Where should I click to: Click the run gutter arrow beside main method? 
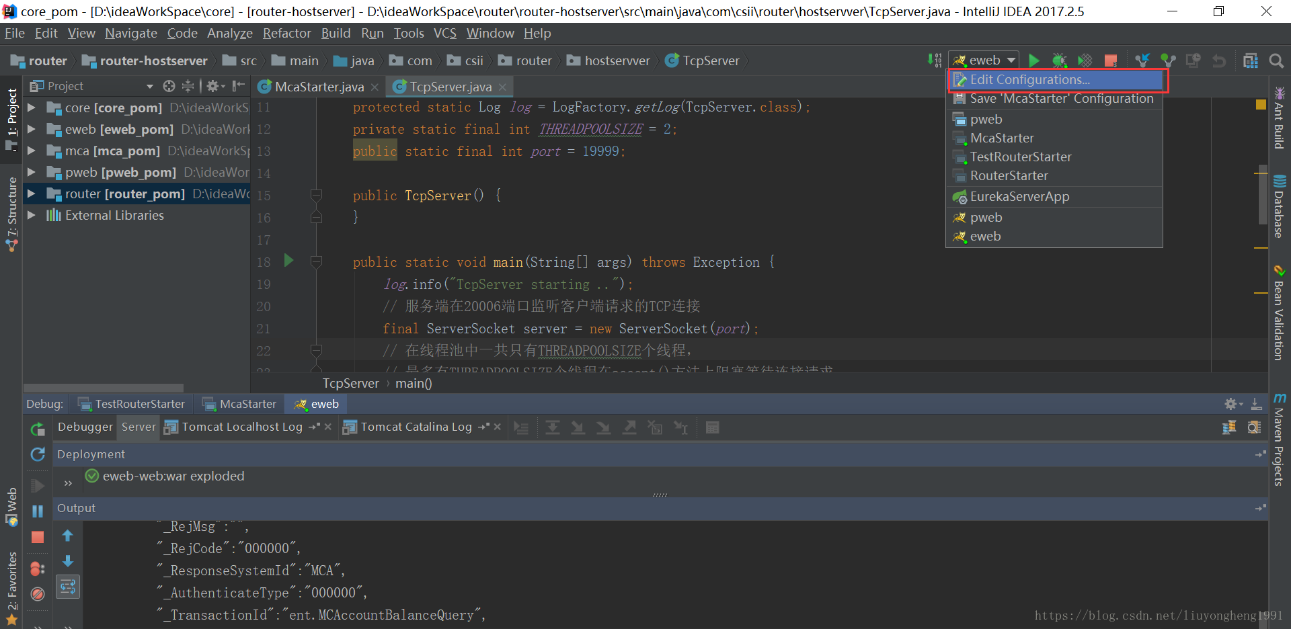[x=289, y=261]
